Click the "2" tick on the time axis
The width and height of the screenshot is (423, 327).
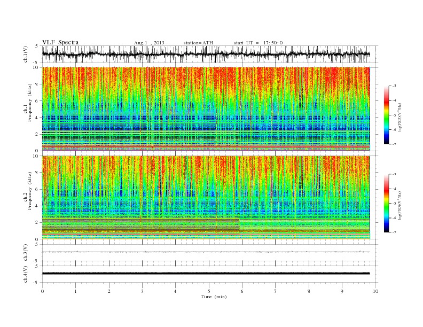click(x=109, y=291)
